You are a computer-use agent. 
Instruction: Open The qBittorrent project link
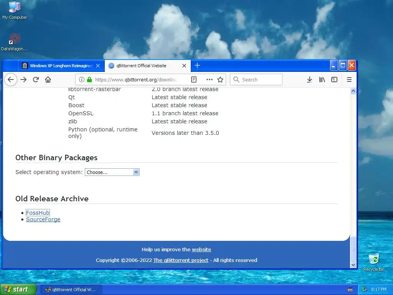point(181,260)
